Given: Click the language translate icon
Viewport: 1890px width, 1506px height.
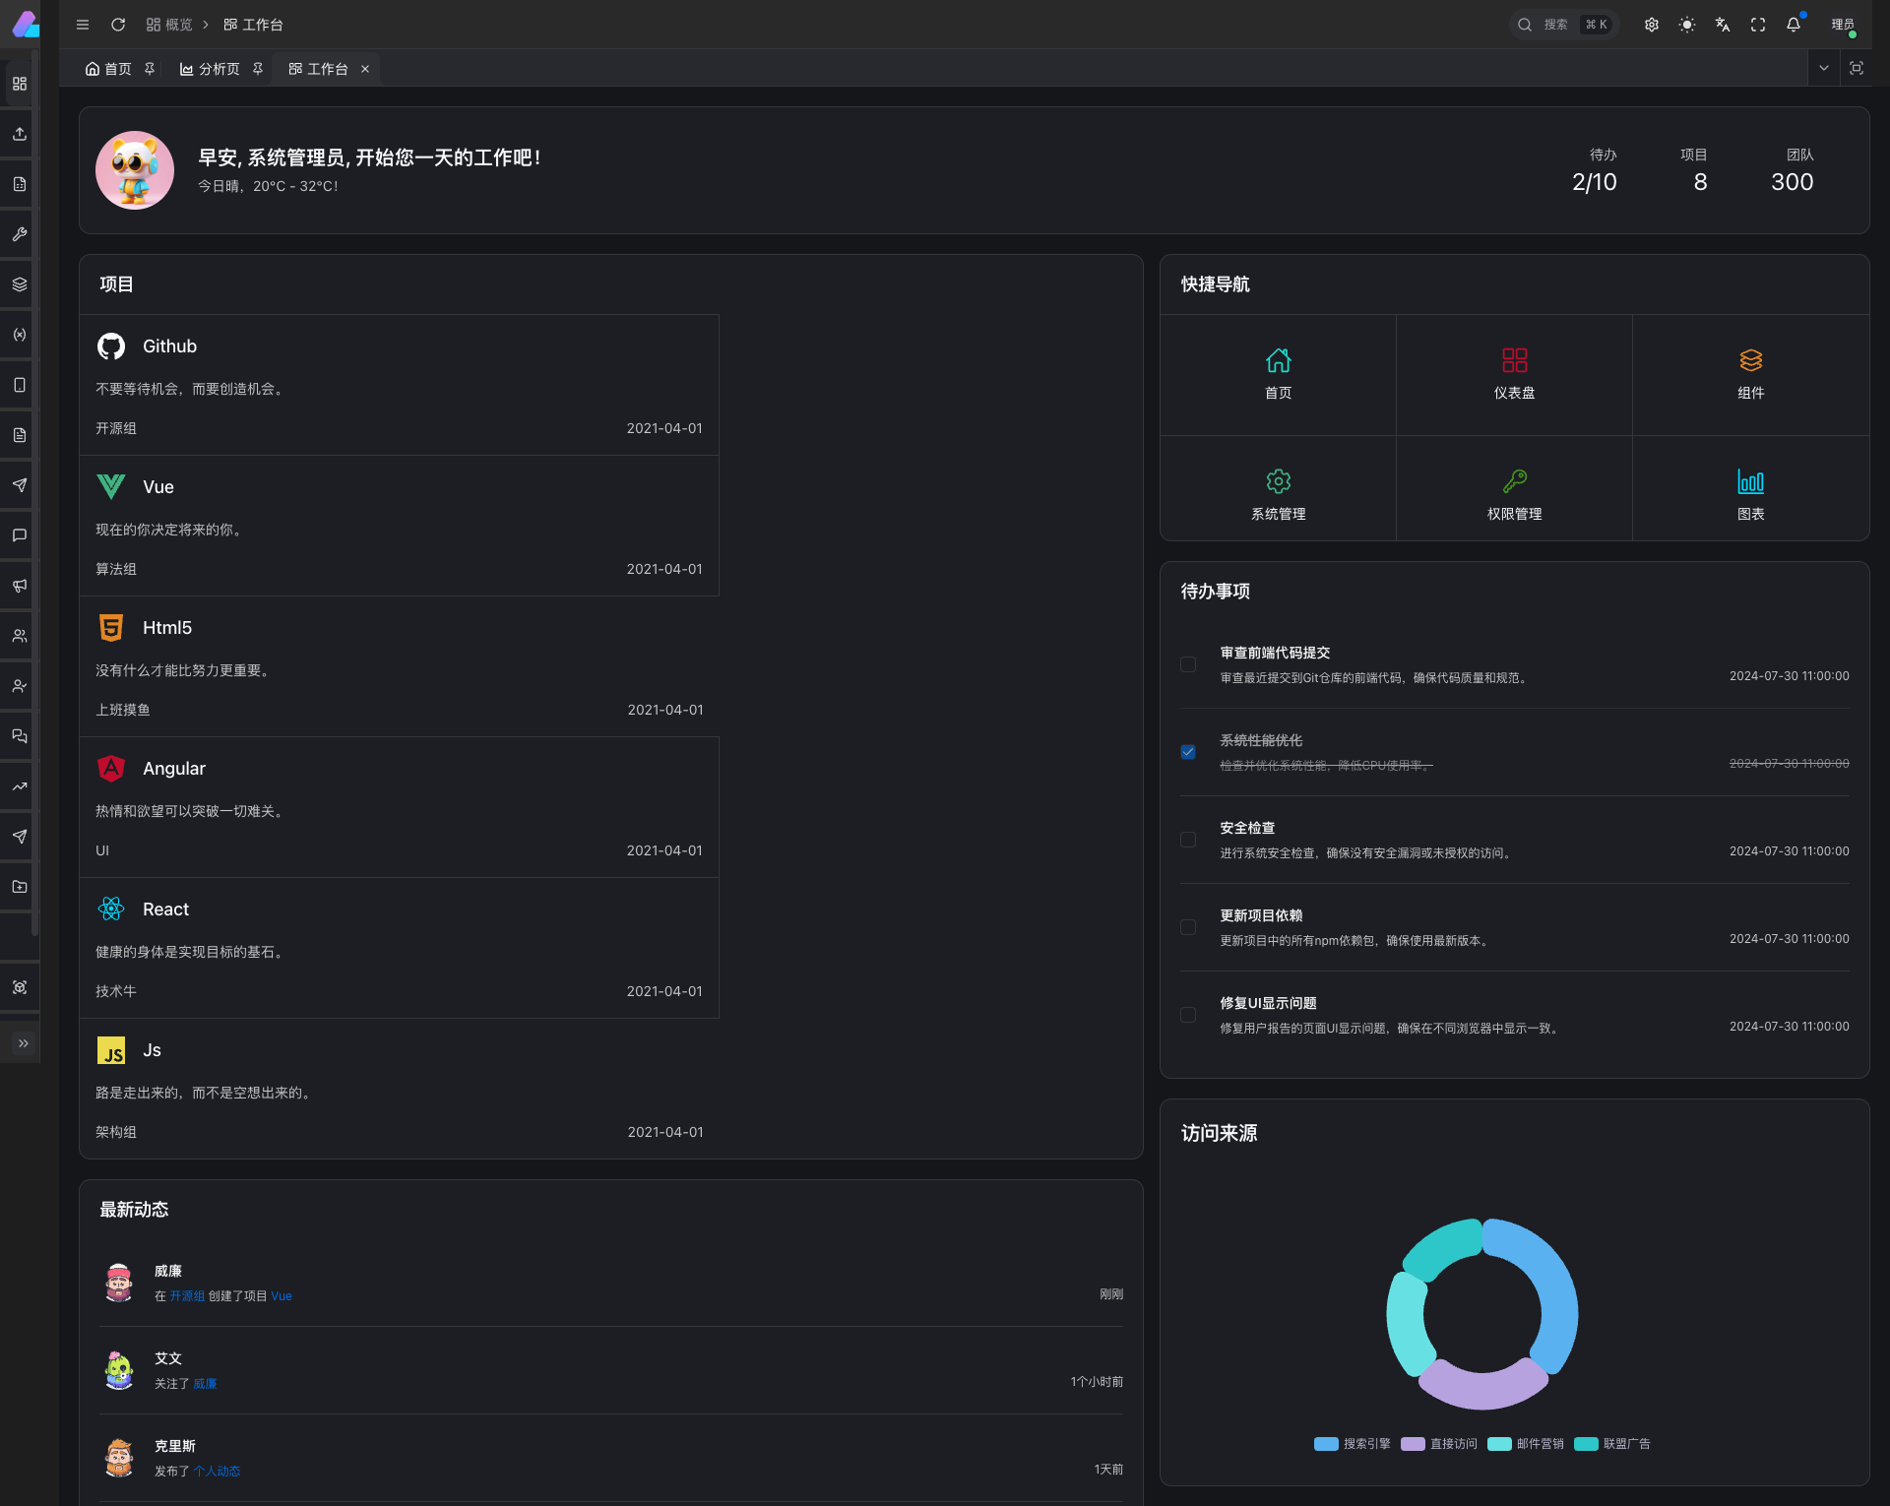Looking at the screenshot, I should click(x=1723, y=25).
